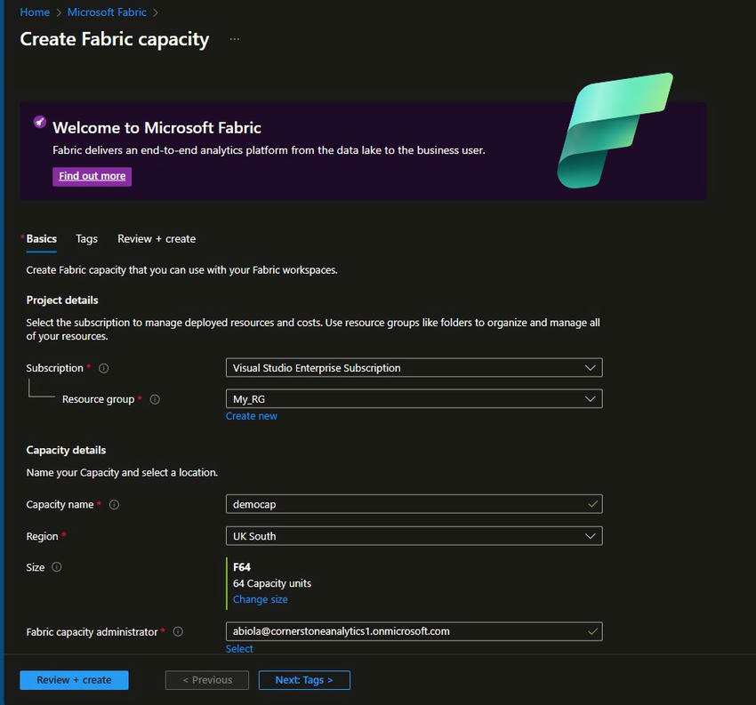This screenshot has height=705, width=756.
Task: Click Create new under Resource group
Action: [252, 415]
